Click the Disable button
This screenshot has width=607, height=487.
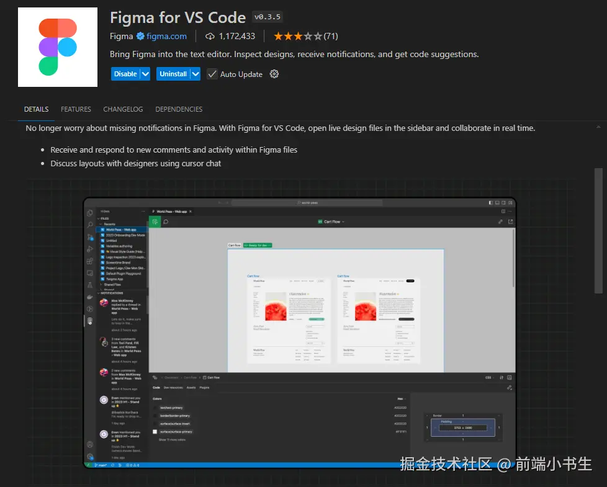[x=125, y=74]
